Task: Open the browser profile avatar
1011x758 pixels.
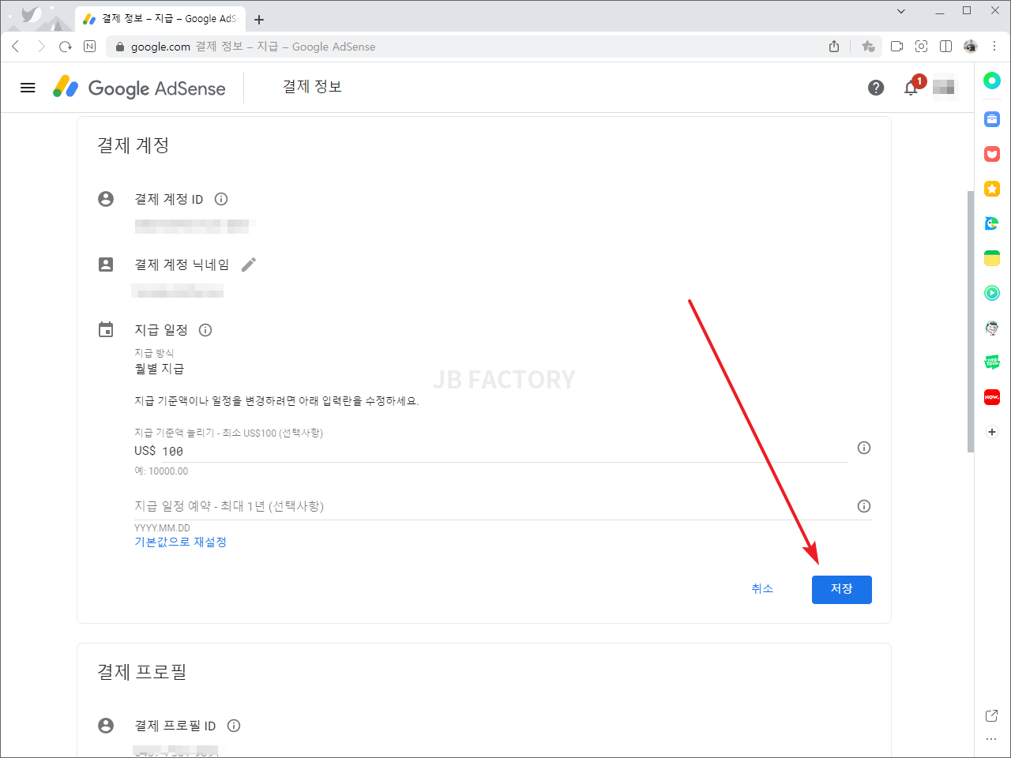Action: coord(971,47)
